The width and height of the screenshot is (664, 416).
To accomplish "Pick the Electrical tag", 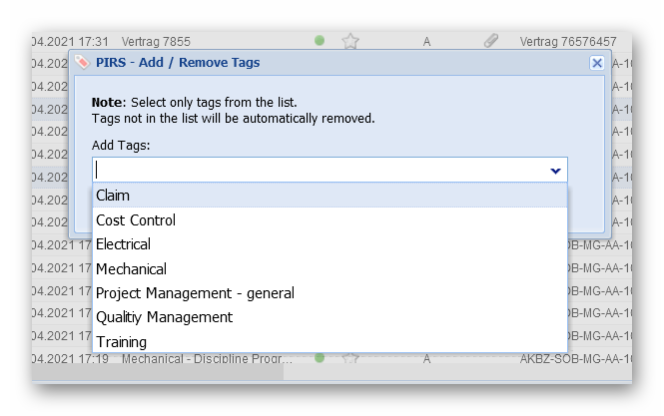I will 123,244.
